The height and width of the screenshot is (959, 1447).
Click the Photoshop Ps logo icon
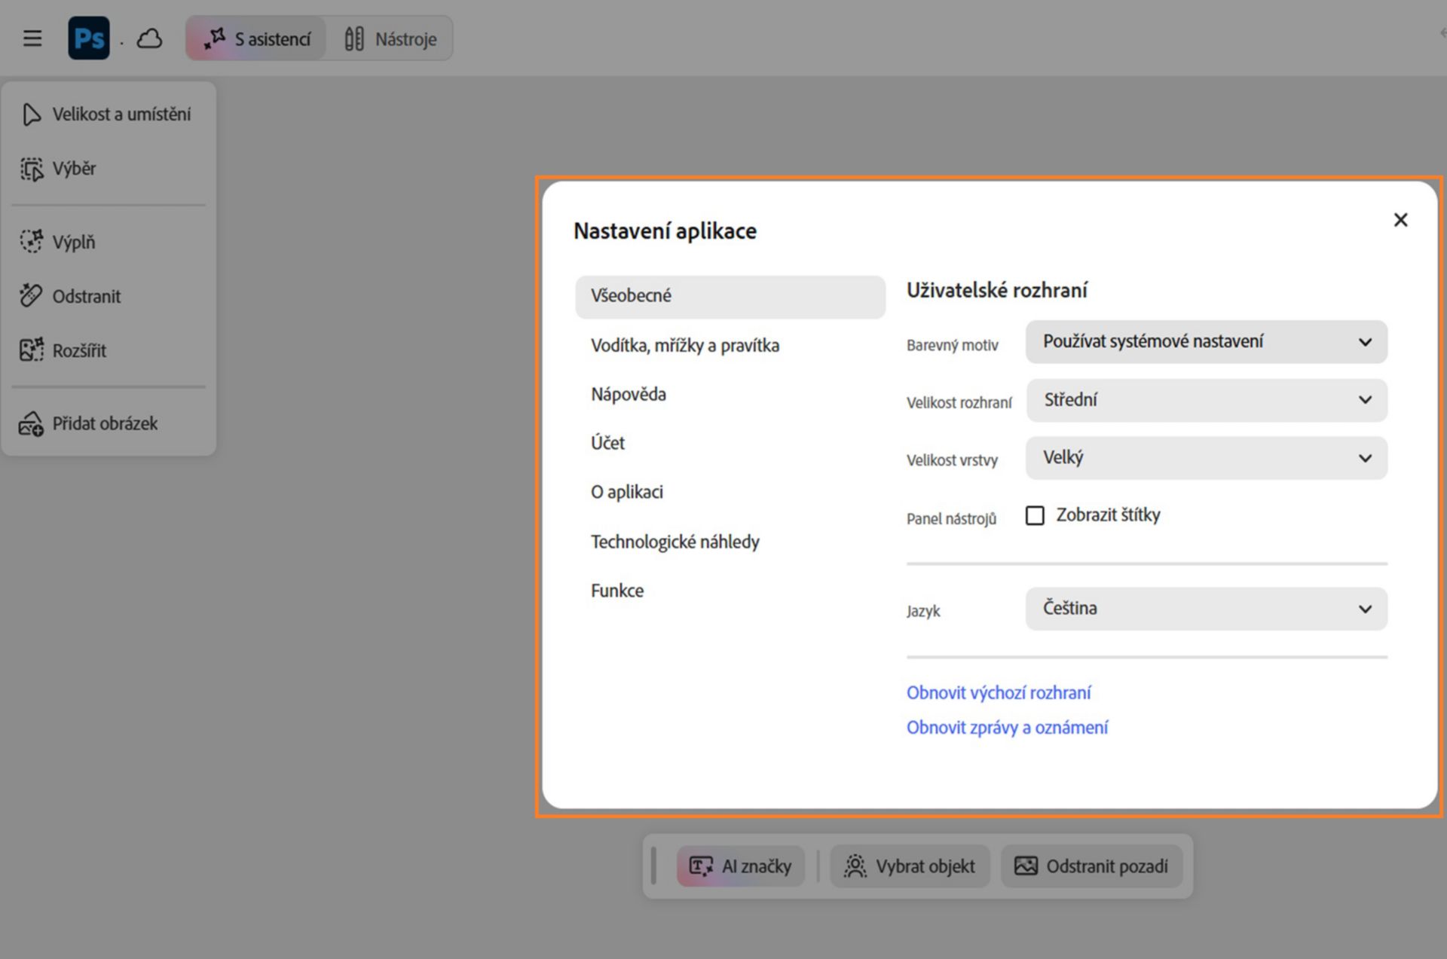pyautogui.click(x=89, y=38)
